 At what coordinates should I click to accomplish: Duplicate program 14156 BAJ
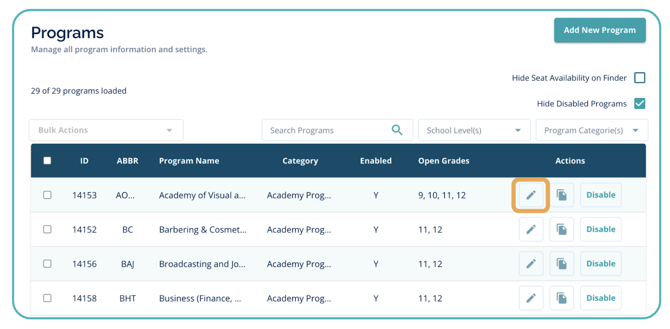click(561, 264)
